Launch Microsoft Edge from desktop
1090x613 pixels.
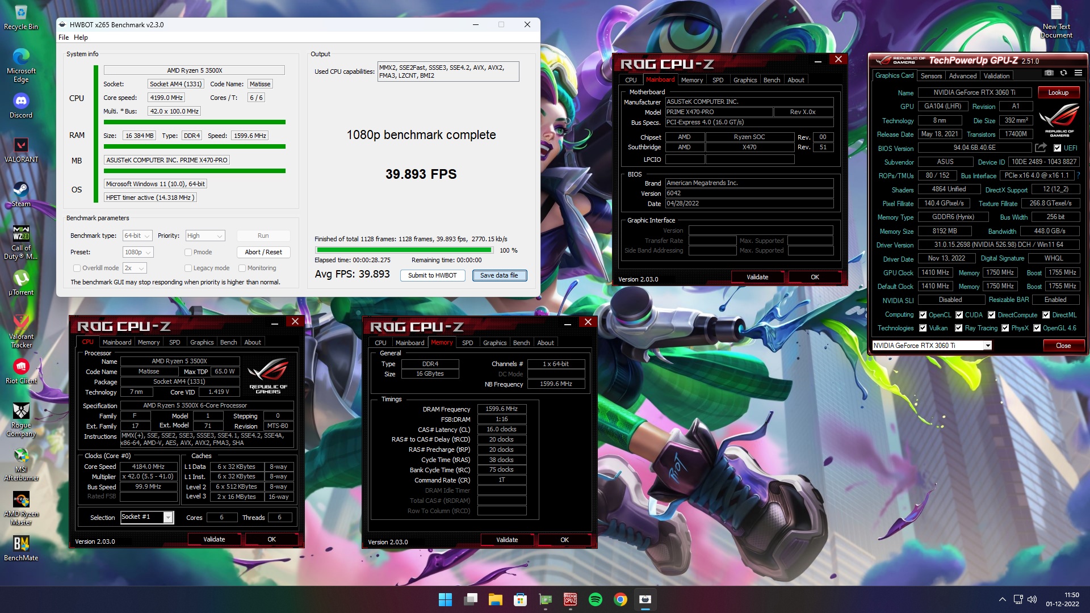[21, 66]
